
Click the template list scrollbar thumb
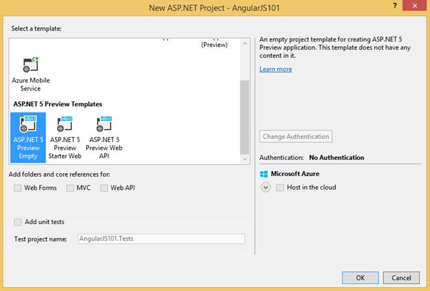click(245, 117)
